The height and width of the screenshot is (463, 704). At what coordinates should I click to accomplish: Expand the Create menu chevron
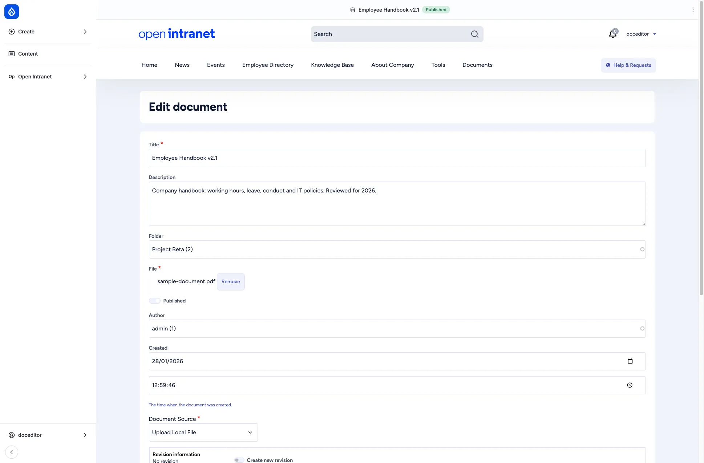coord(85,32)
